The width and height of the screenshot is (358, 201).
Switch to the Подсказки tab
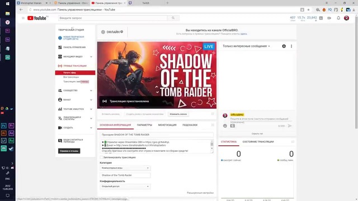[190, 125]
